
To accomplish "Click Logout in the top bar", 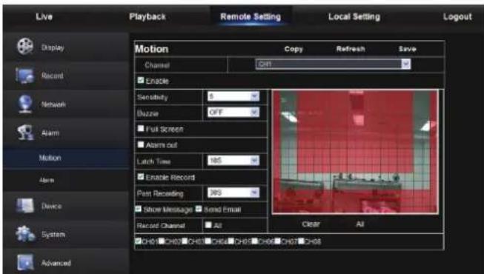I will click(457, 16).
